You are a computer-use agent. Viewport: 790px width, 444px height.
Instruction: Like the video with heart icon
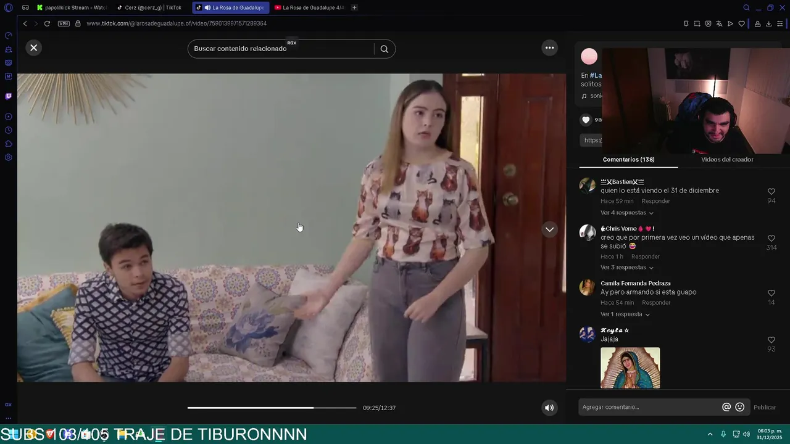click(x=586, y=120)
